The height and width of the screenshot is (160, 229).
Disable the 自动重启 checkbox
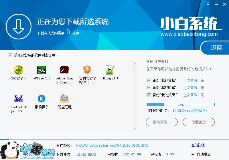(193, 155)
